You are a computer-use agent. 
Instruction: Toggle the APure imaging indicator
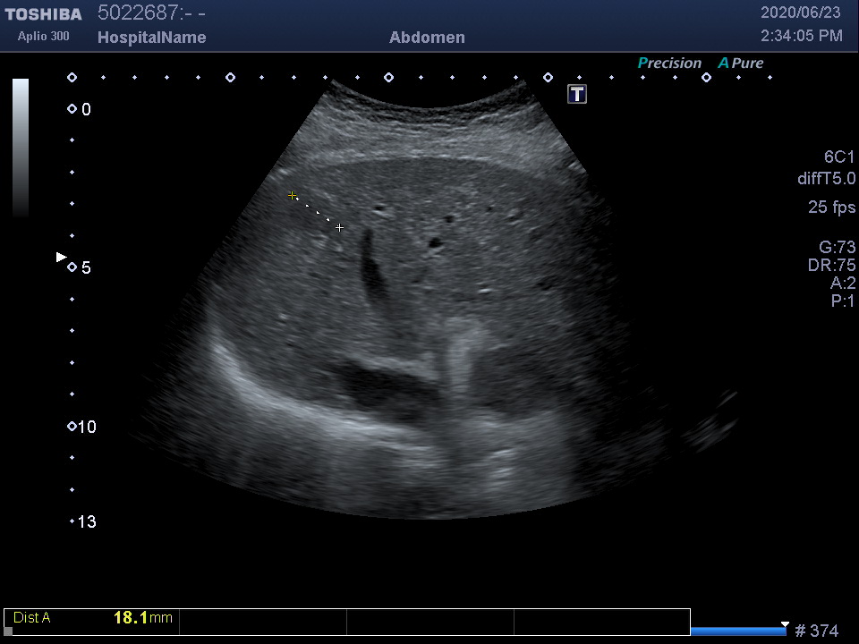tap(741, 64)
